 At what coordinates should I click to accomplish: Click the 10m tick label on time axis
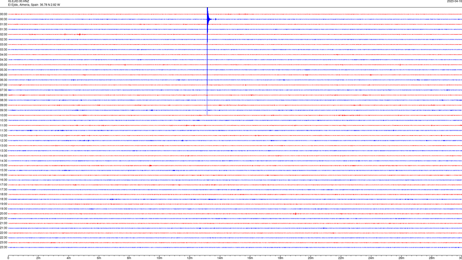point(159,258)
